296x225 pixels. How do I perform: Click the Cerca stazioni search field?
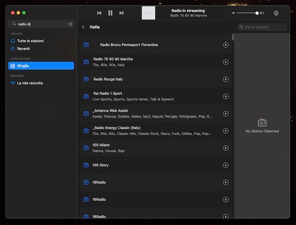pos(262,27)
